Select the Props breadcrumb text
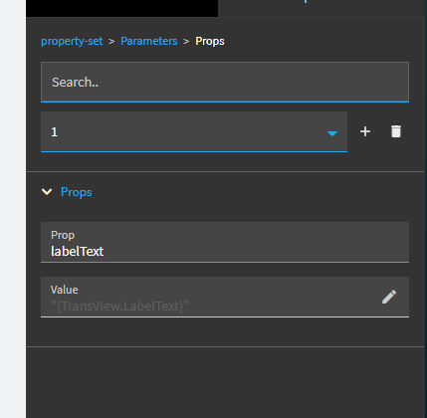The image size is (427, 418). (x=210, y=41)
